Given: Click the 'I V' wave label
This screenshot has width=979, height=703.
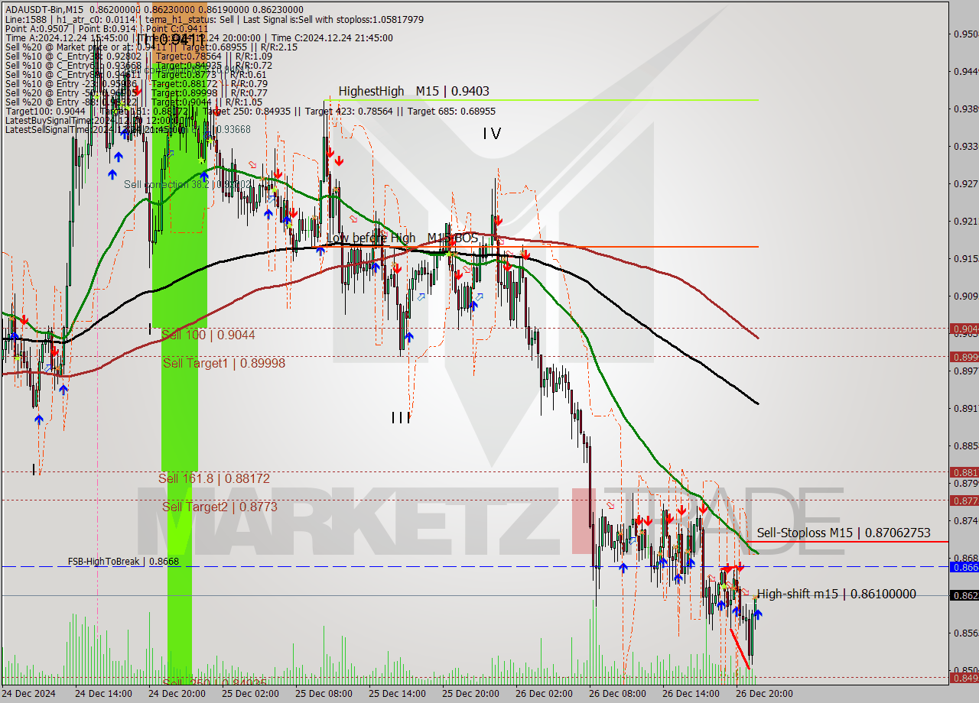Looking at the screenshot, I should click(x=492, y=134).
